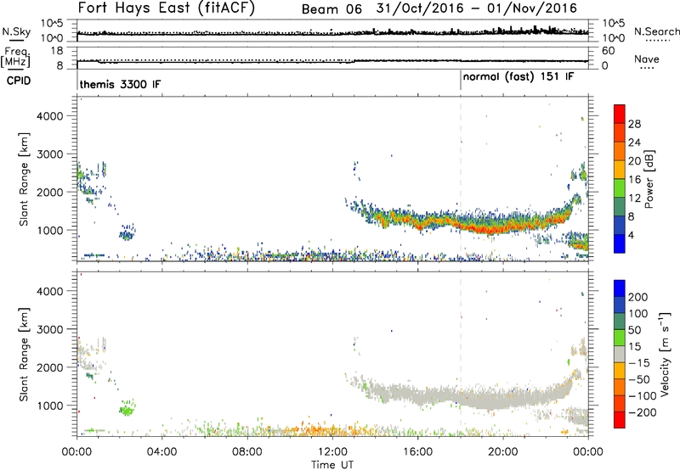
Task: Click the 'Beam 06' label
Action: tap(331, 9)
